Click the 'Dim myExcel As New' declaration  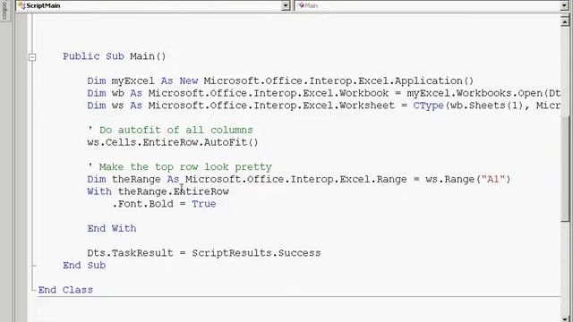(280, 80)
